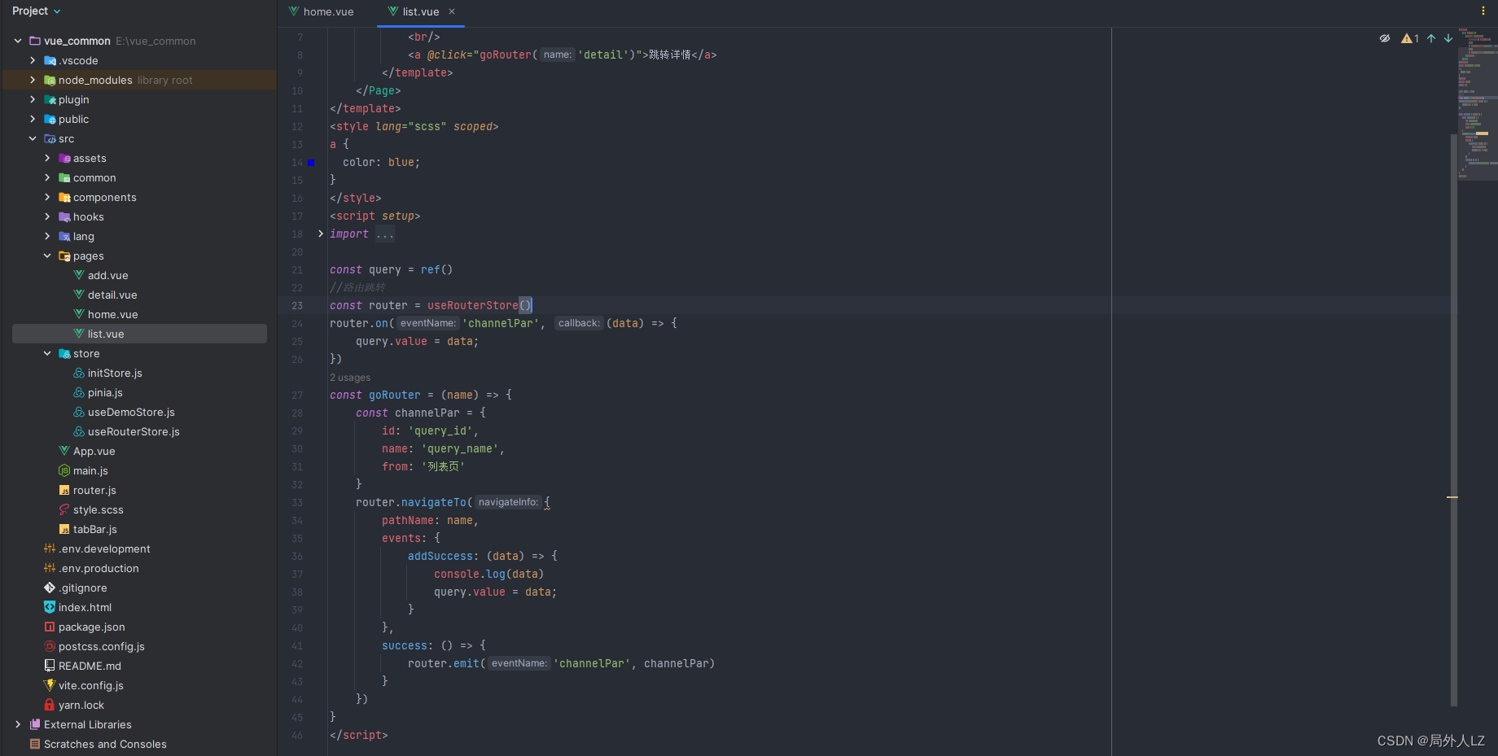1498x756 pixels.
Task: Open vite.config.js file icon
Action: tap(50, 685)
